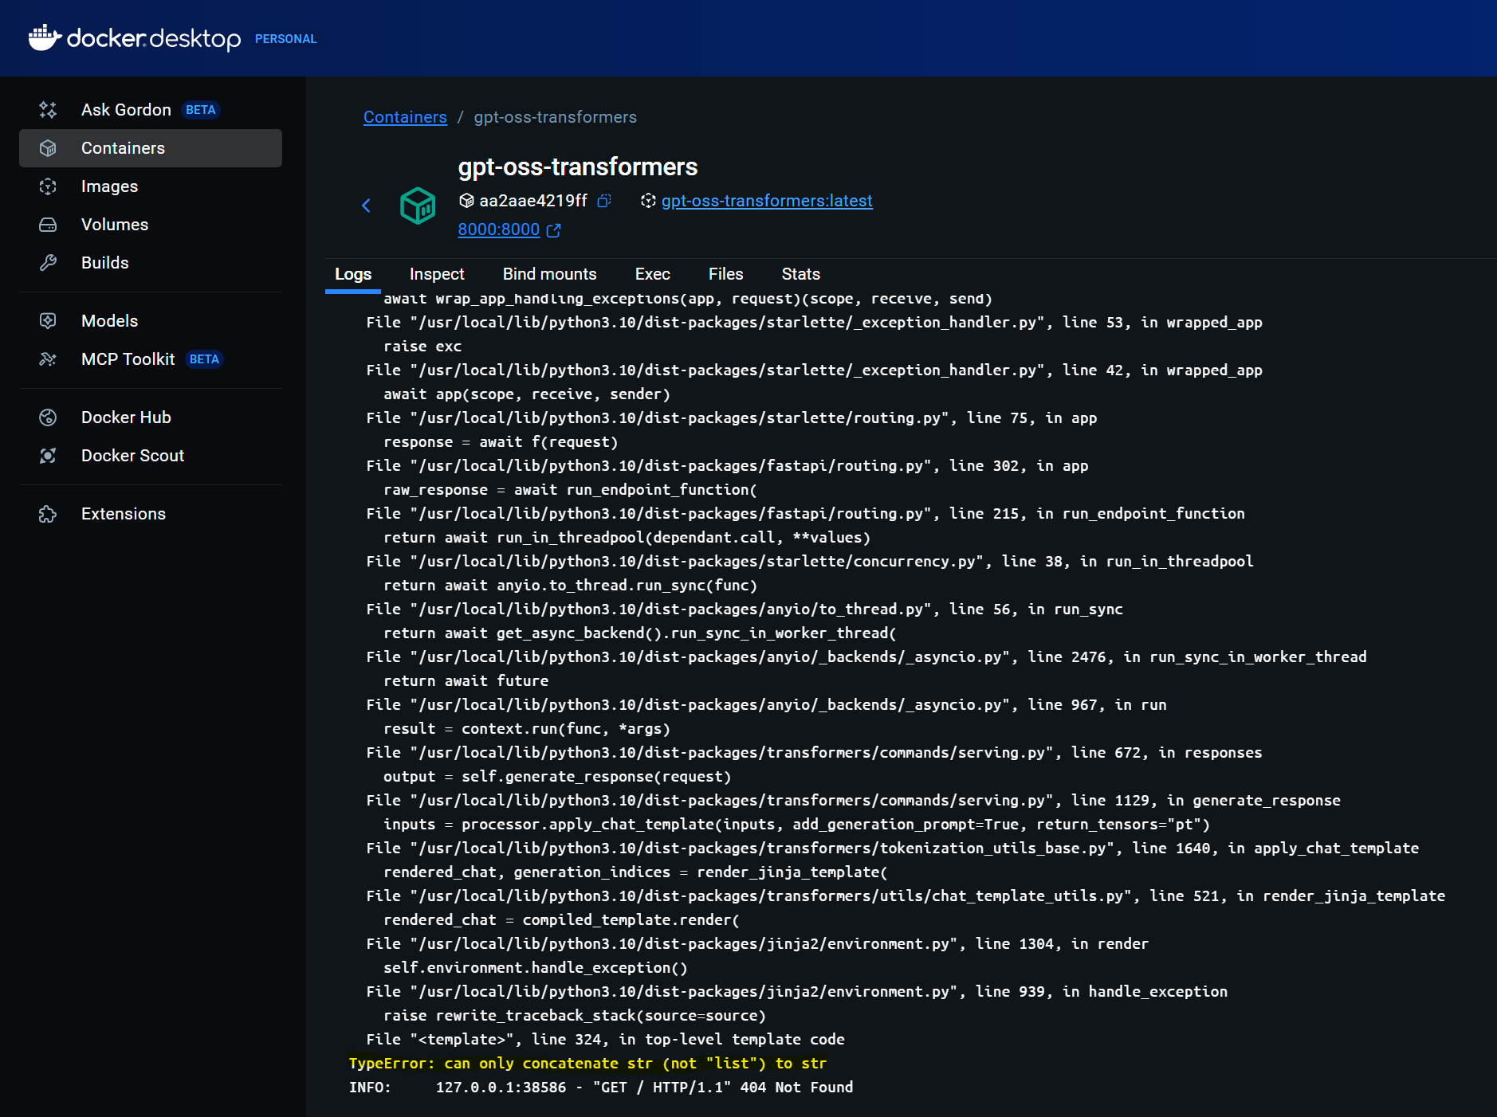The height and width of the screenshot is (1117, 1497).
Task: Open the Exec tab
Action: click(x=653, y=274)
